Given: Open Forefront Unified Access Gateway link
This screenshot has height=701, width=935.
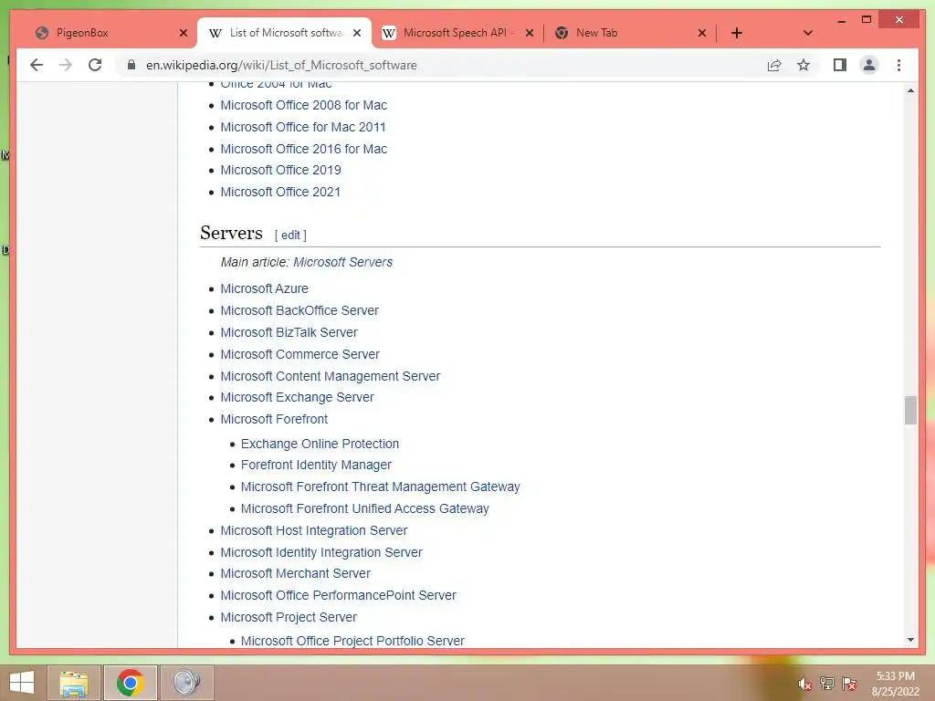Looking at the screenshot, I should (365, 508).
